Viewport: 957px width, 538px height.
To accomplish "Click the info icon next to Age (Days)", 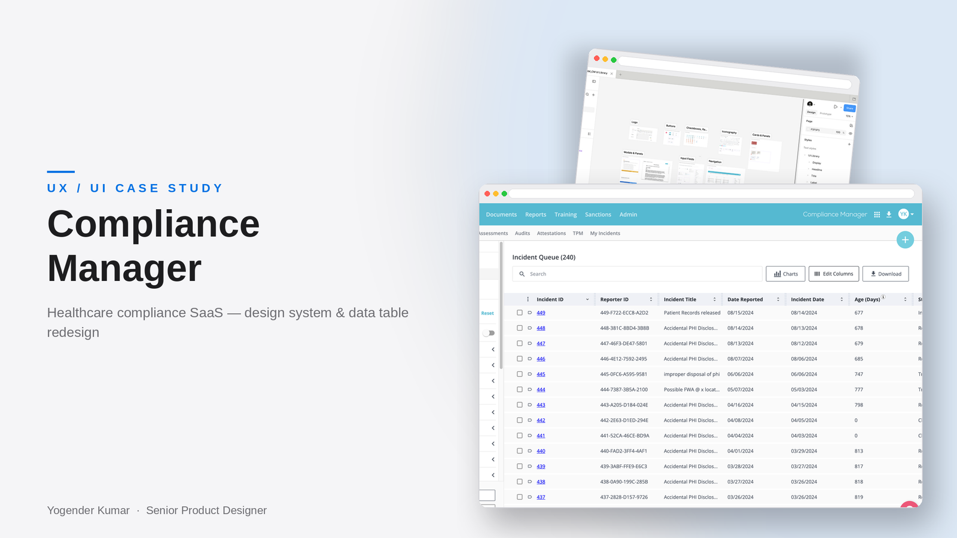I will [883, 297].
